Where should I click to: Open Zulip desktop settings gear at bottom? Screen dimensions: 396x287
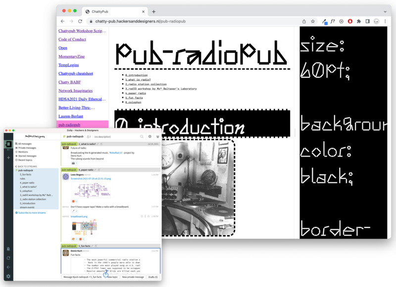[x=8, y=276]
